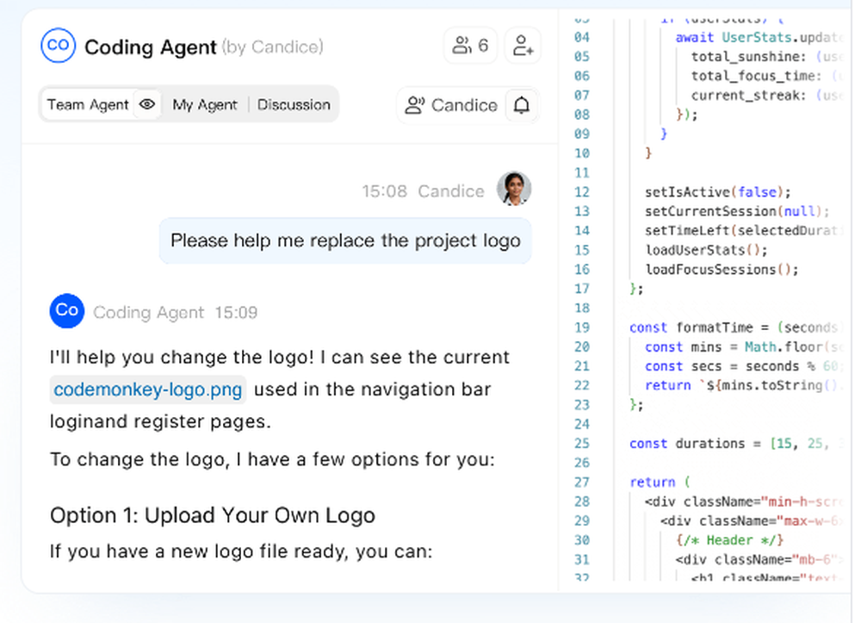861x623 pixels.
Task: Switch to the My Agent tab
Action: click(205, 104)
